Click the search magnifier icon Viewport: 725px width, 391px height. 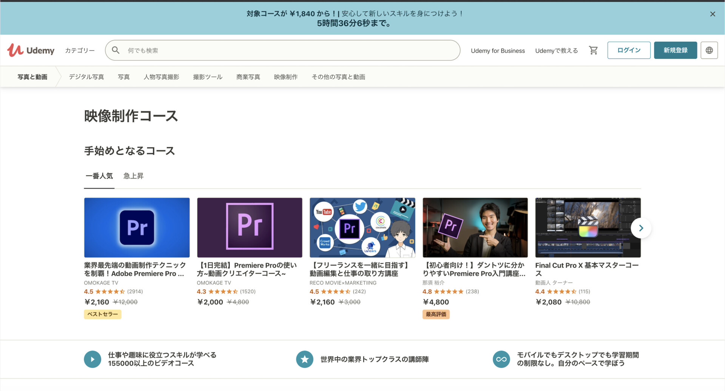tap(116, 50)
